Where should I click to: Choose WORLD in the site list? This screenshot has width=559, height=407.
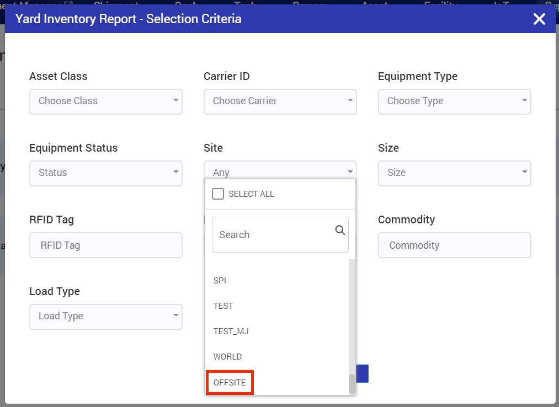click(227, 357)
